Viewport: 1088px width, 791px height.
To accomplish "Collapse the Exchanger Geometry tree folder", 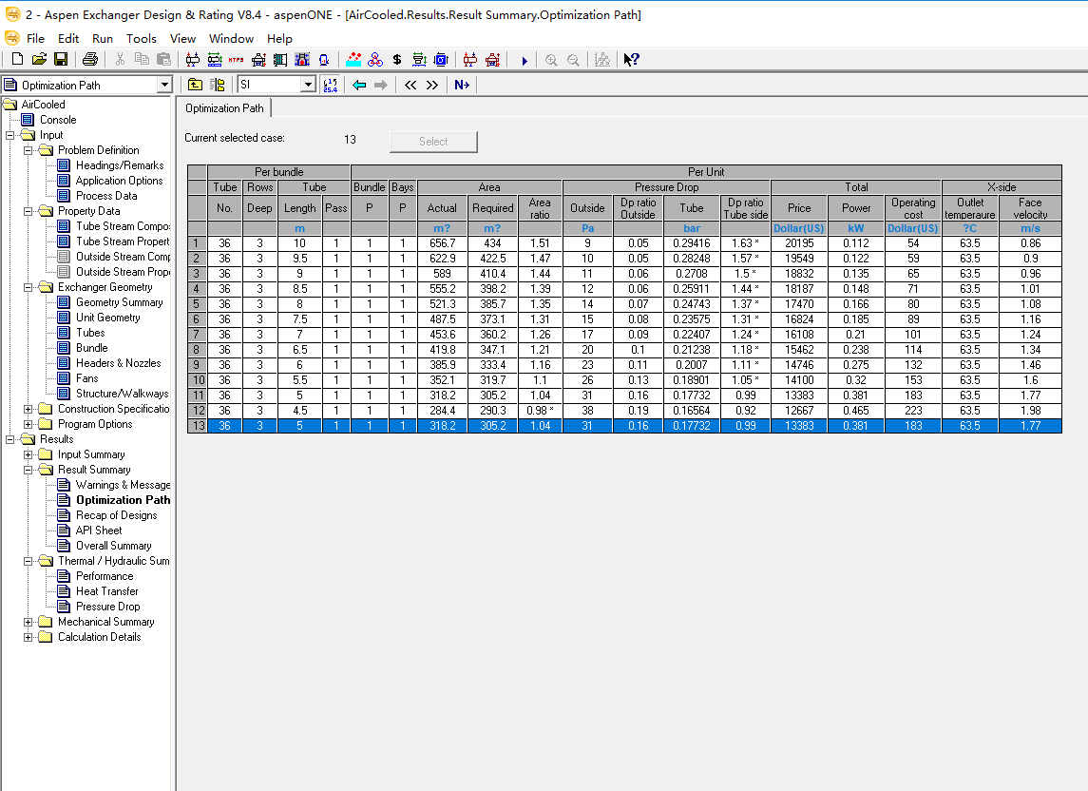I will (29, 287).
